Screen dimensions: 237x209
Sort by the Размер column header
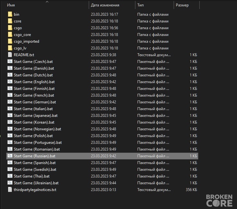pyautogui.click(x=182, y=5)
